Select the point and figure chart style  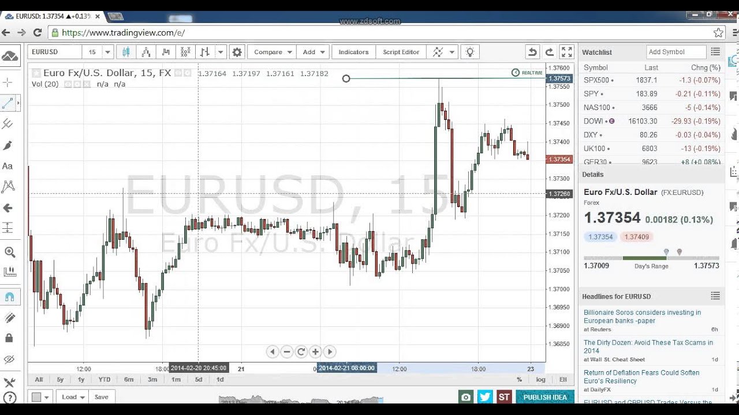point(185,52)
